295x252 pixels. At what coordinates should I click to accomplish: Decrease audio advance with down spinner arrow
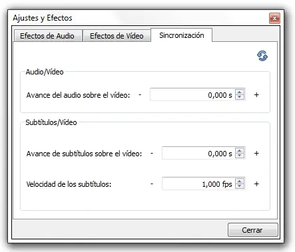click(240, 97)
